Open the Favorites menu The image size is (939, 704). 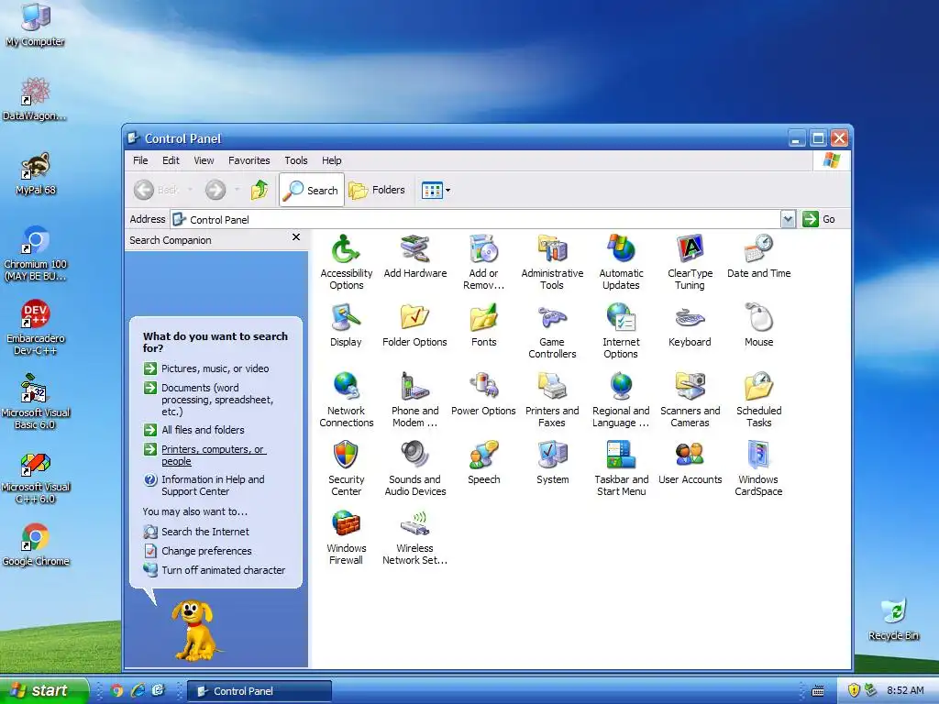[249, 160]
